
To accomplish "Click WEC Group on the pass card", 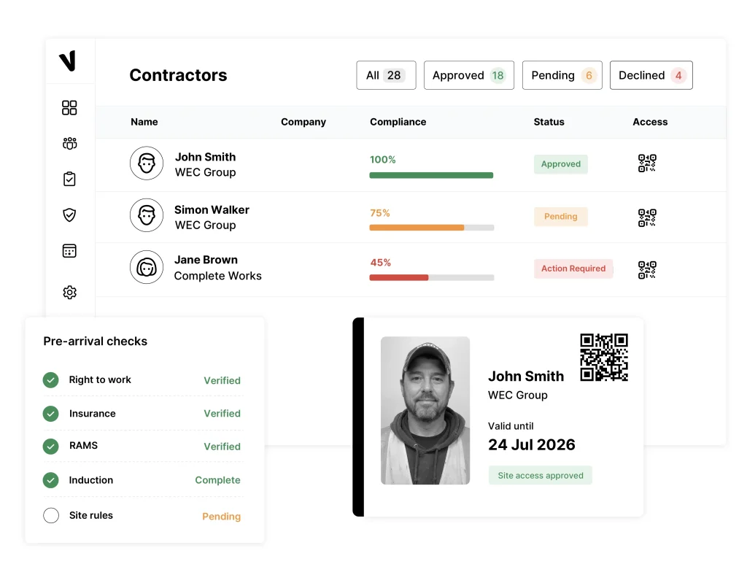I will pyautogui.click(x=518, y=395).
